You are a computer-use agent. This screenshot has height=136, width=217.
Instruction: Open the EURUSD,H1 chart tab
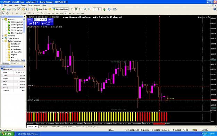click(56, 127)
